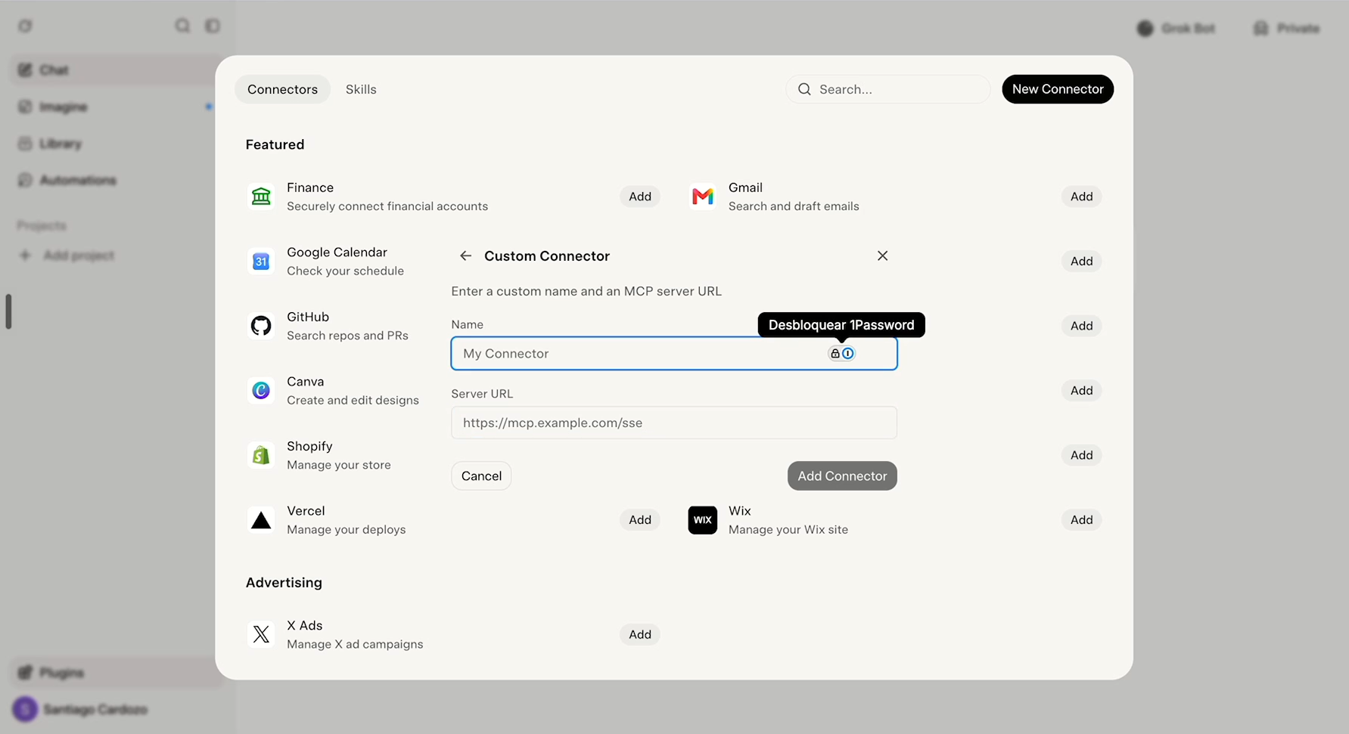Click the X Ads logo icon

(261, 634)
